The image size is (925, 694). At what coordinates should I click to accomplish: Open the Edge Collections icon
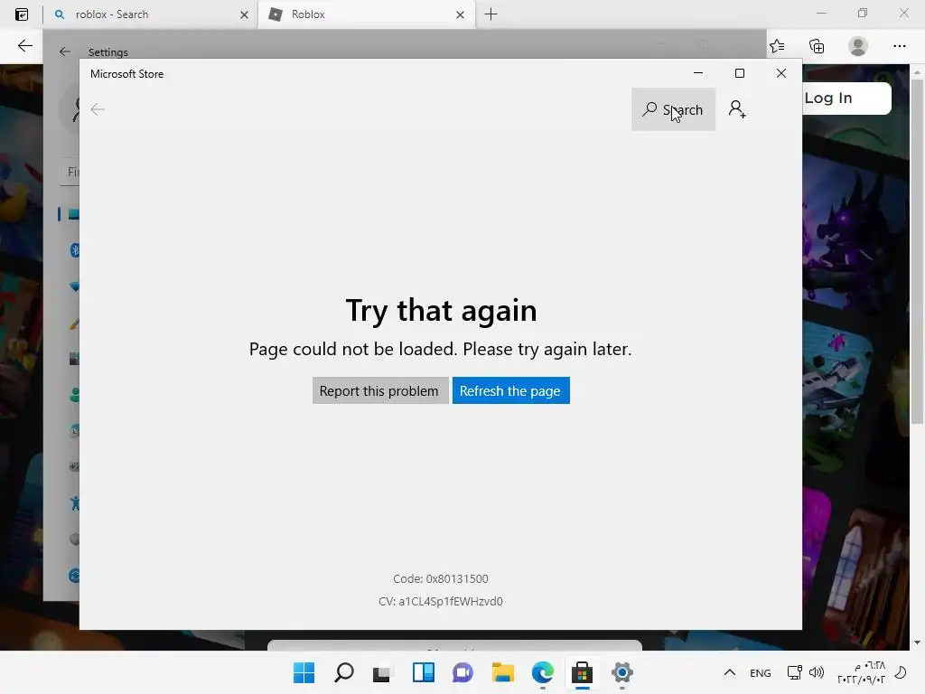[x=817, y=46]
